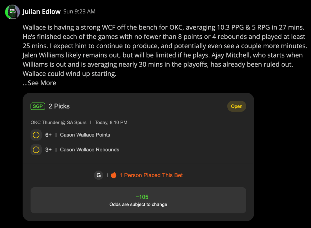
Task: Toggle the 6+ Cason Wallace Points circle
Action: tap(36, 135)
